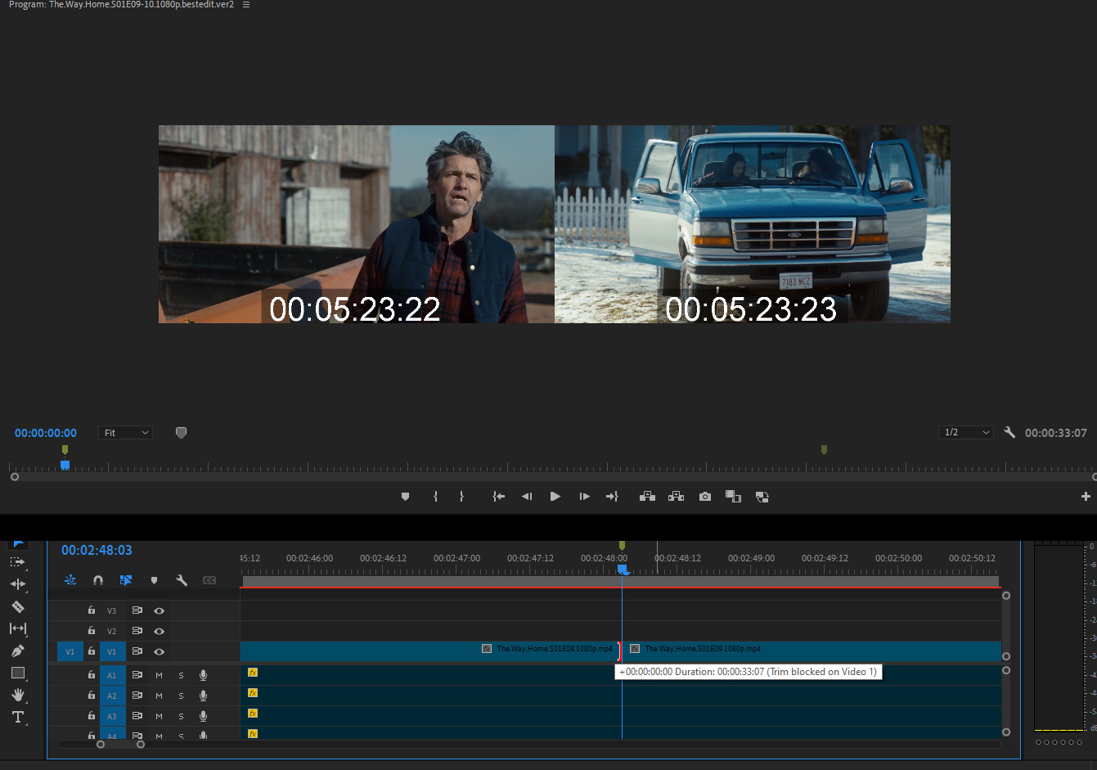The width and height of the screenshot is (1097, 770).
Task: Toggle the Snap magnet in timeline
Action: (x=98, y=580)
